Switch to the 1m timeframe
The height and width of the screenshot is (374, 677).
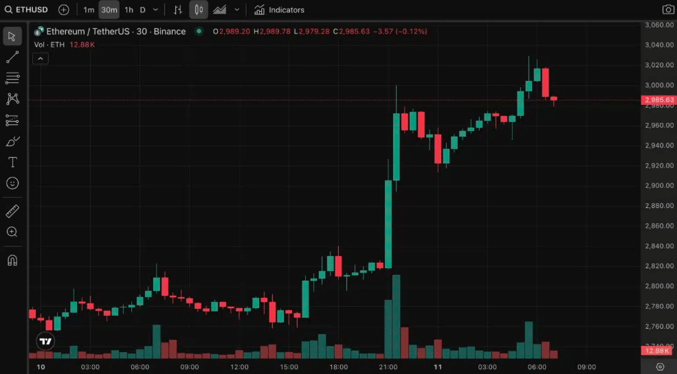pos(89,10)
